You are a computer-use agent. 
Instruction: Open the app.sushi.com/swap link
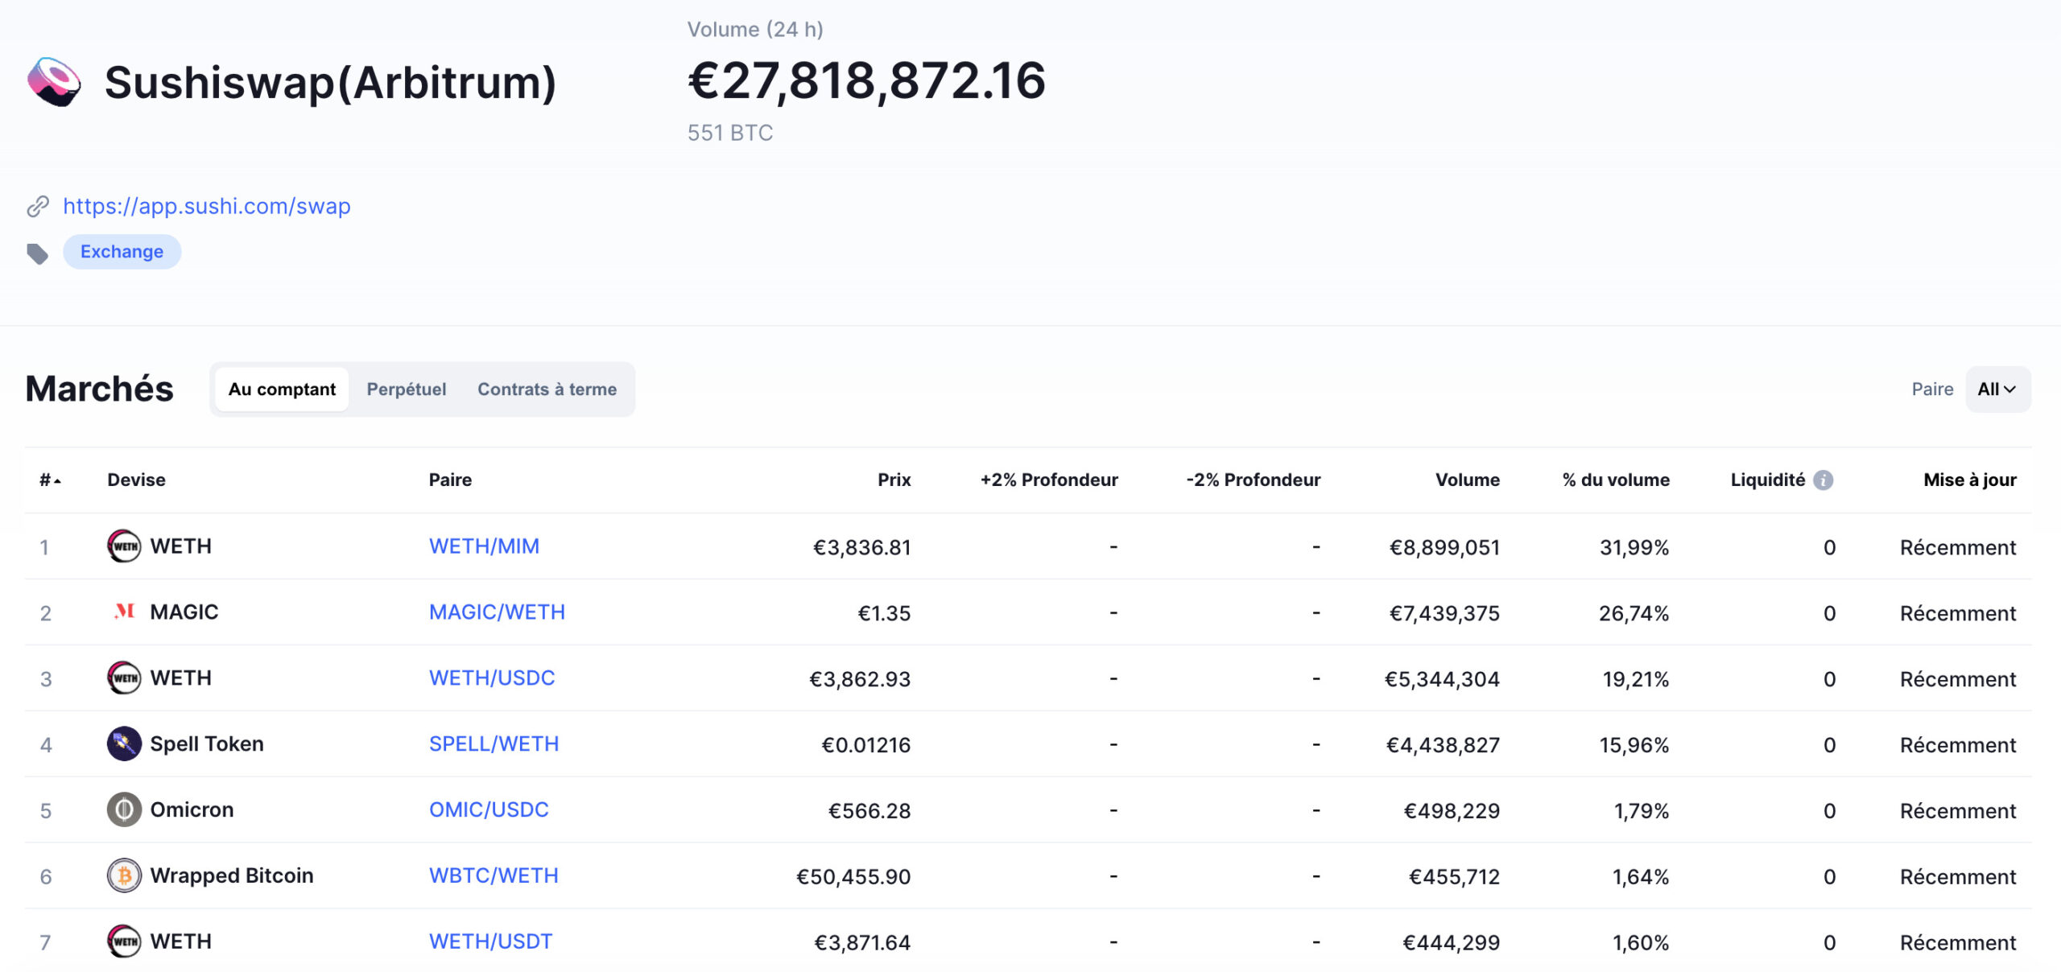coord(207,207)
